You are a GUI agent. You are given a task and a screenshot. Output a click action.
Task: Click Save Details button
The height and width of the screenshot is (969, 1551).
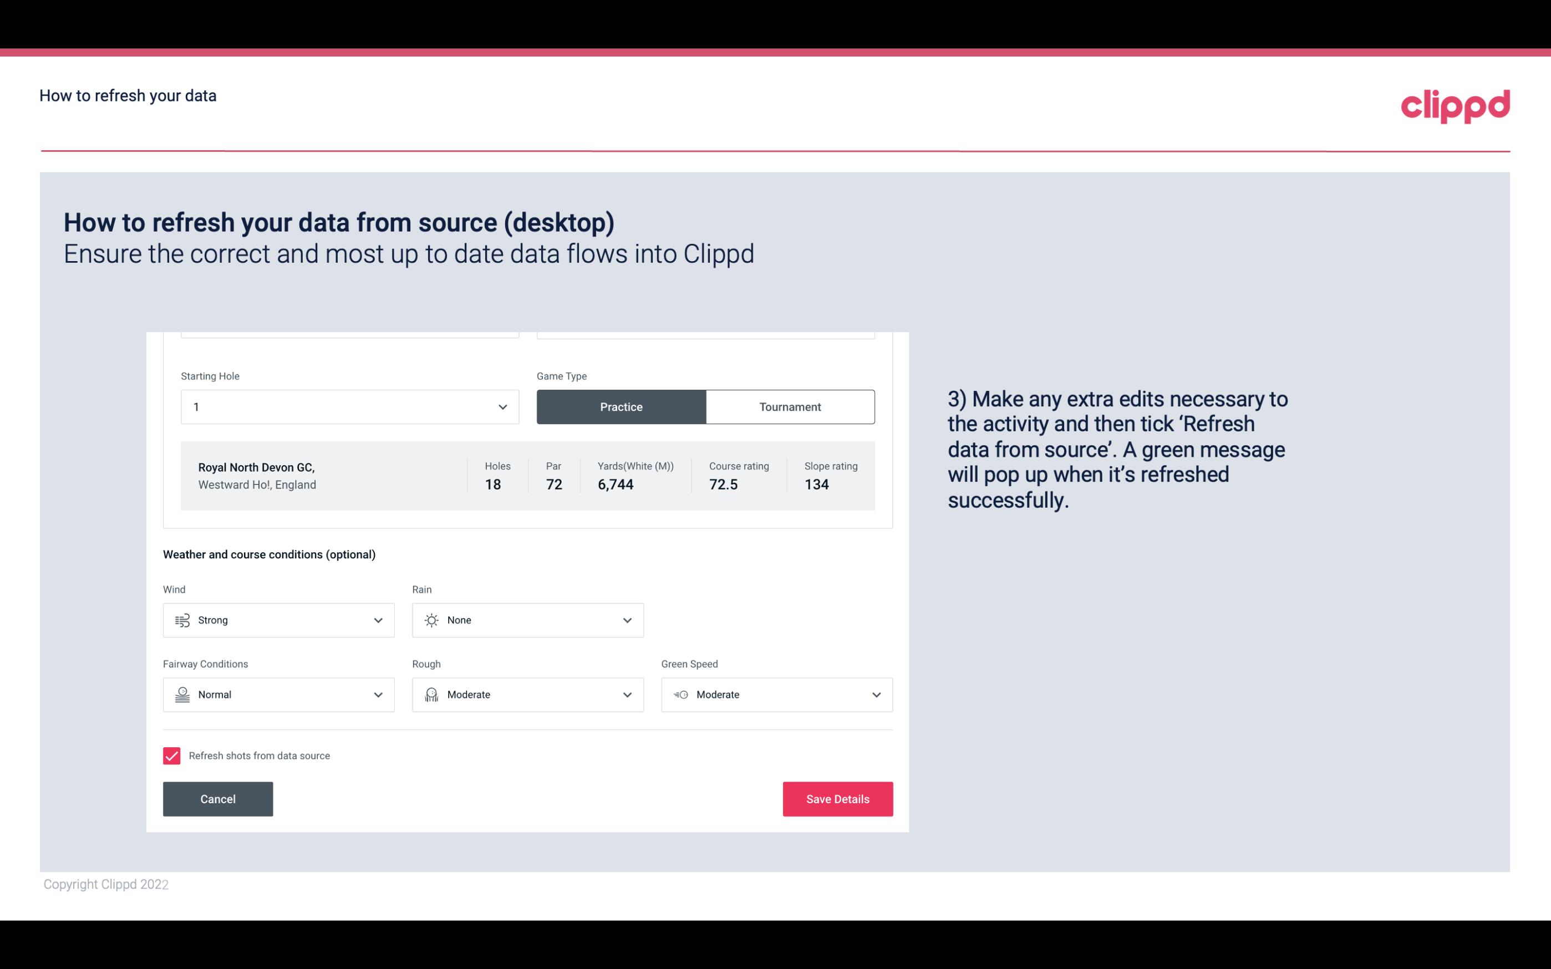click(837, 798)
